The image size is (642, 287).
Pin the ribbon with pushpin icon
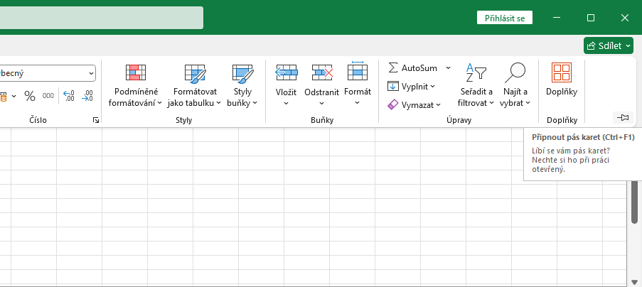point(623,118)
